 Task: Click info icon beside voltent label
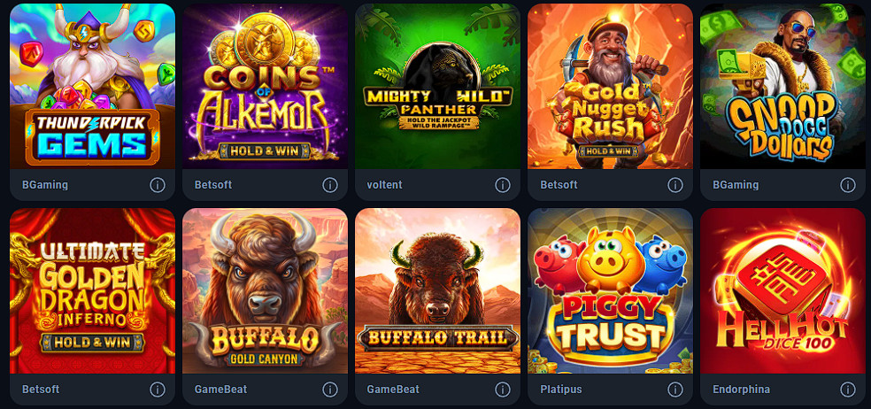click(x=503, y=185)
